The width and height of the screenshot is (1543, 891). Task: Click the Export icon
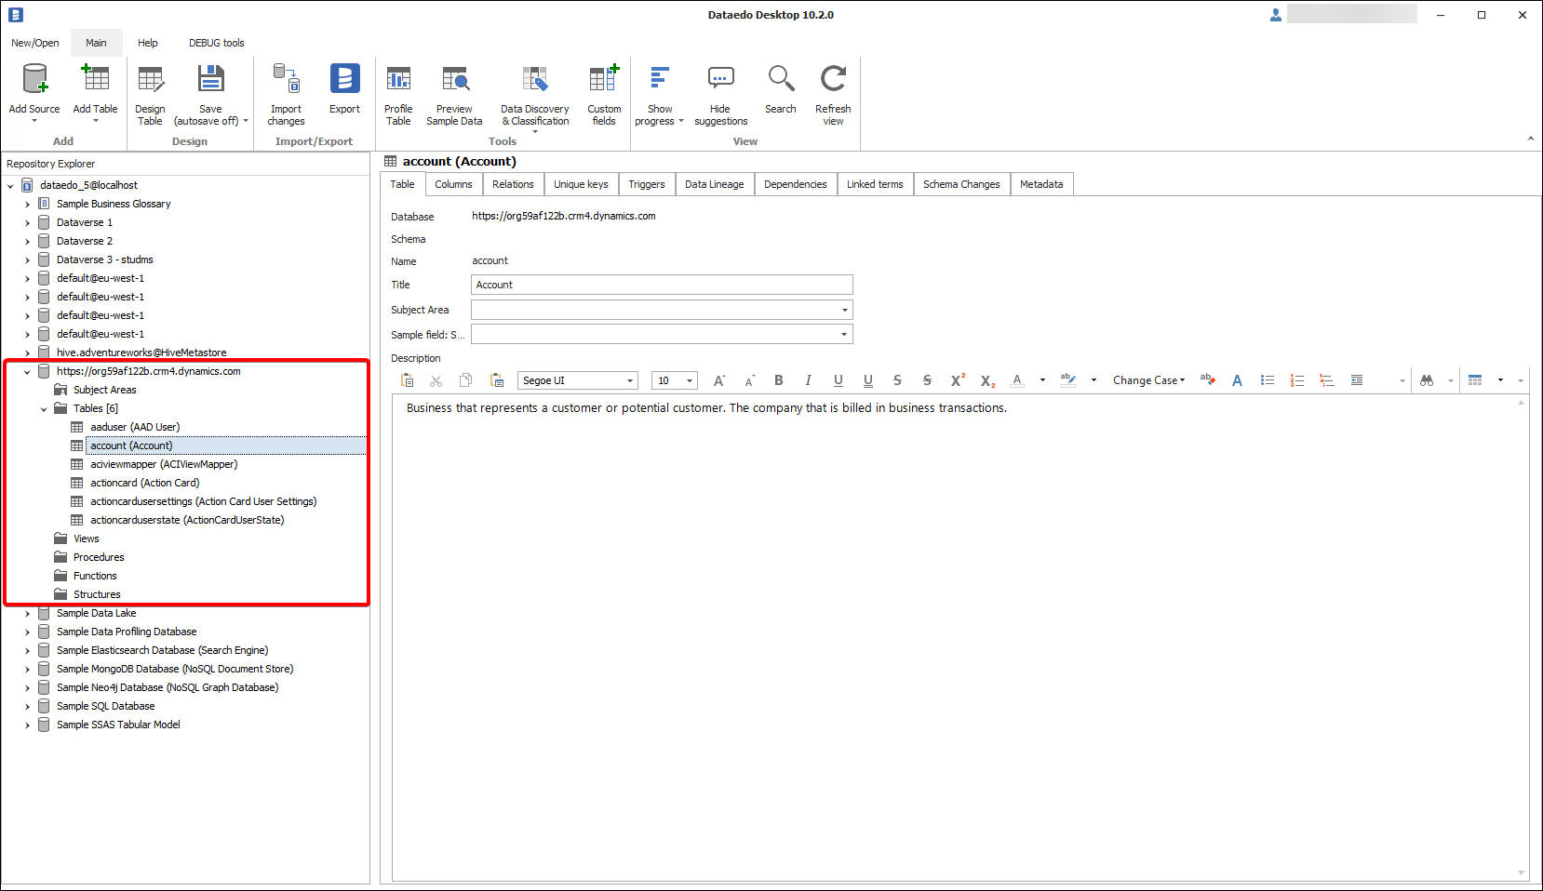(344, 80)
